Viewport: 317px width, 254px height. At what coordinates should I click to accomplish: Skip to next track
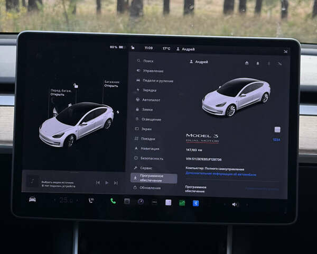[x=116, y=183]
